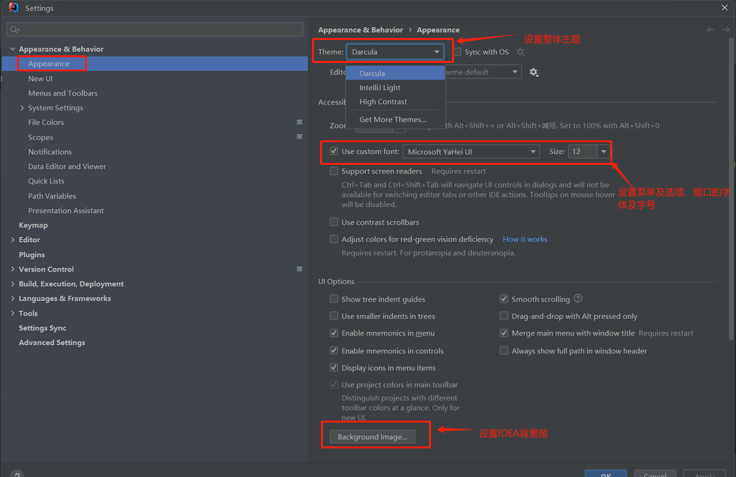Click into the settings search field
736x477 pixels.
[x=155, y=29]
